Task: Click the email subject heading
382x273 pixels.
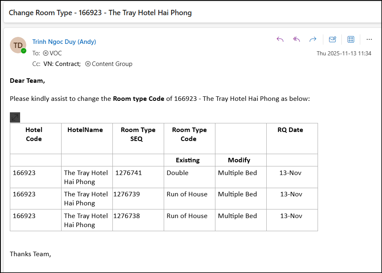Action: point(100,13)
